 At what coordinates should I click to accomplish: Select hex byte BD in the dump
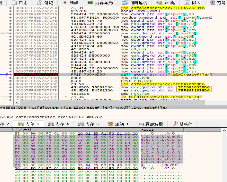click(x=96, y=133)
